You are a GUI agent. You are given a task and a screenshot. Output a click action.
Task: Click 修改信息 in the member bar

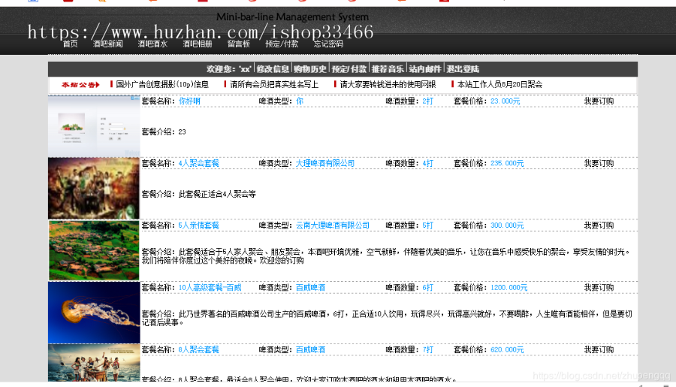point(273,69)
